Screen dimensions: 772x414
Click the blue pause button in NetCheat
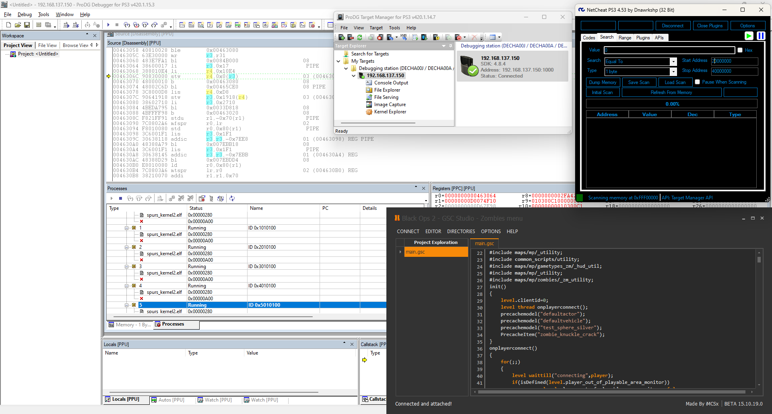pos(761,36)
